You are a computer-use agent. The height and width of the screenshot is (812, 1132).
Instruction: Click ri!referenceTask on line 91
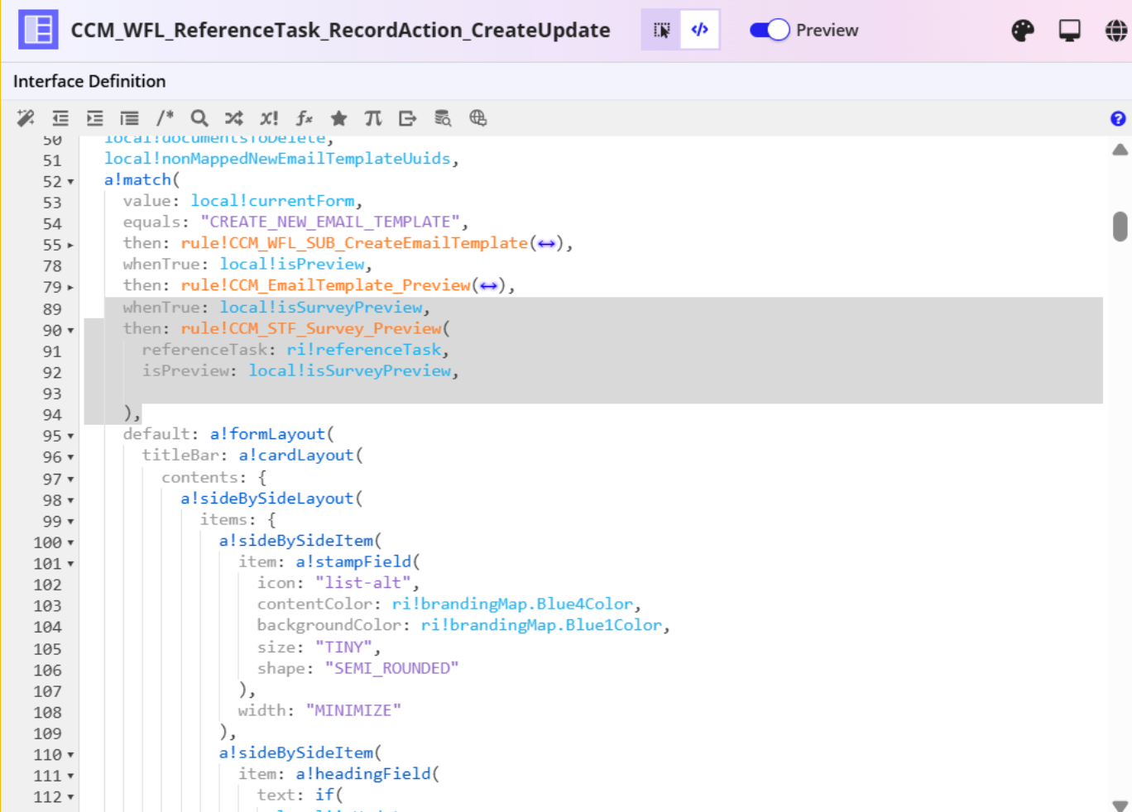coord(364,350)
